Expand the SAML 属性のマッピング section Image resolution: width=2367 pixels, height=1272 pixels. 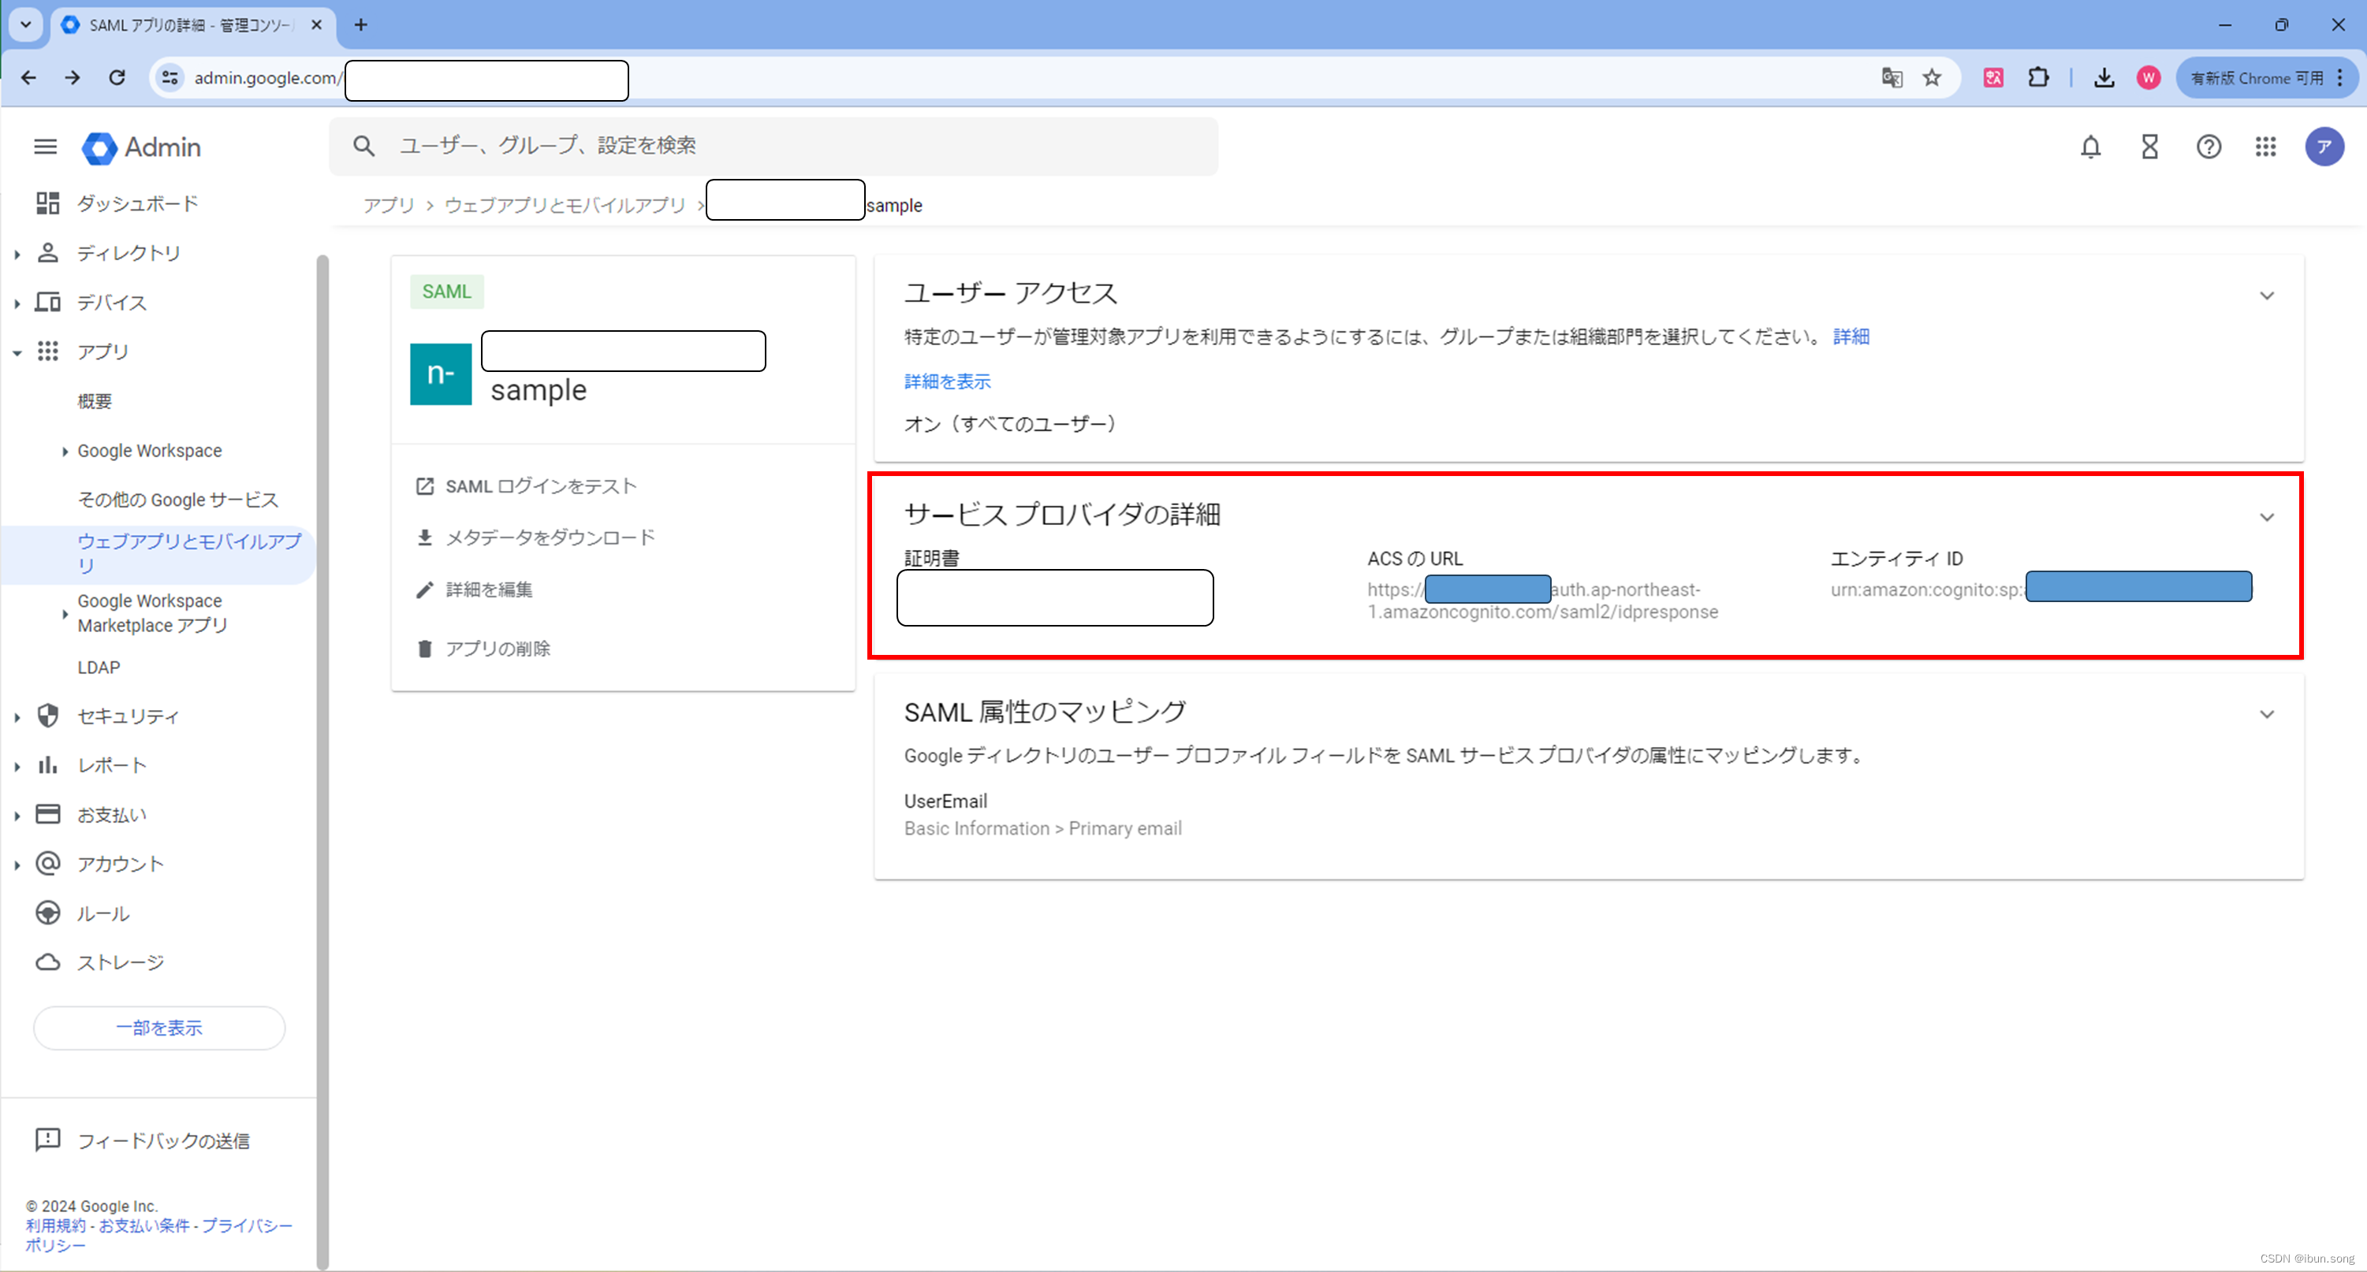pos(2270,712)
